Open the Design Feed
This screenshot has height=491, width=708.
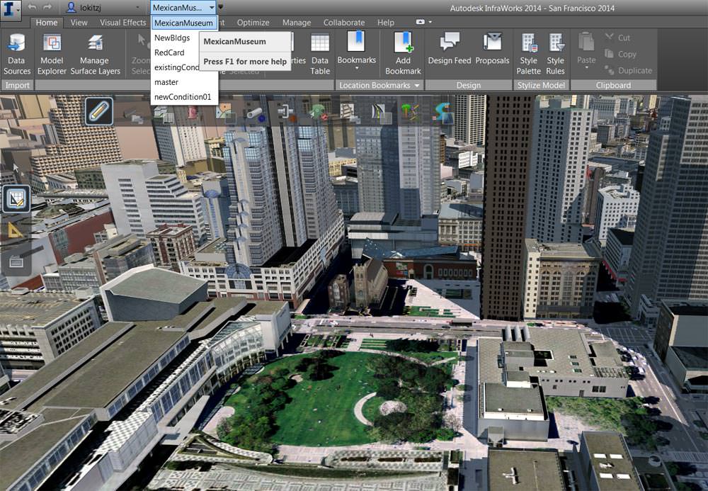point(450,49)
